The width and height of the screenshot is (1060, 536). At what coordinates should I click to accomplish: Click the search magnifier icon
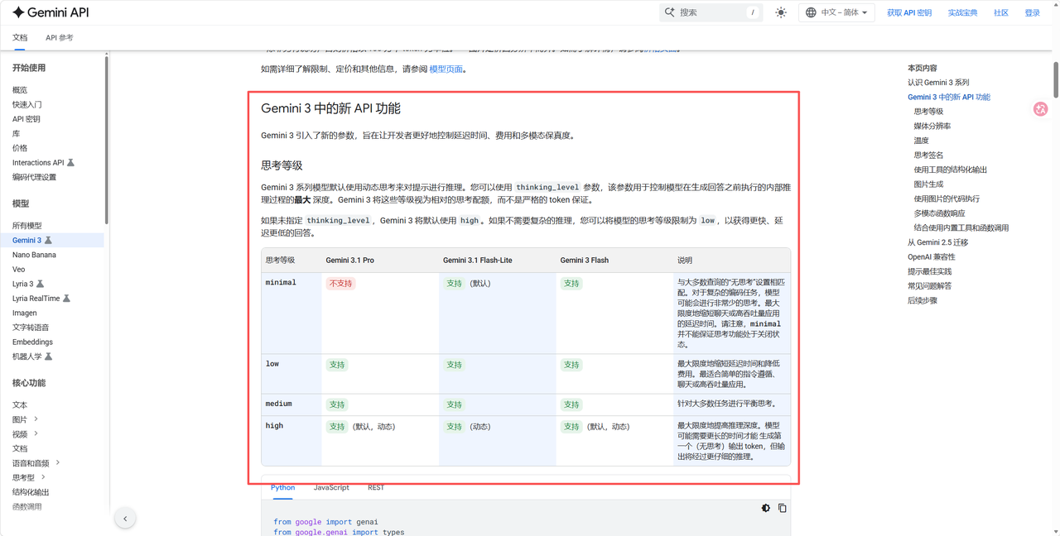tap(669, 12)
